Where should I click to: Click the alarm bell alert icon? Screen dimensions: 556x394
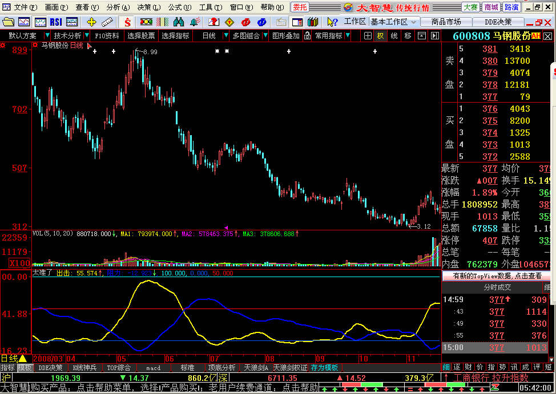195,22
